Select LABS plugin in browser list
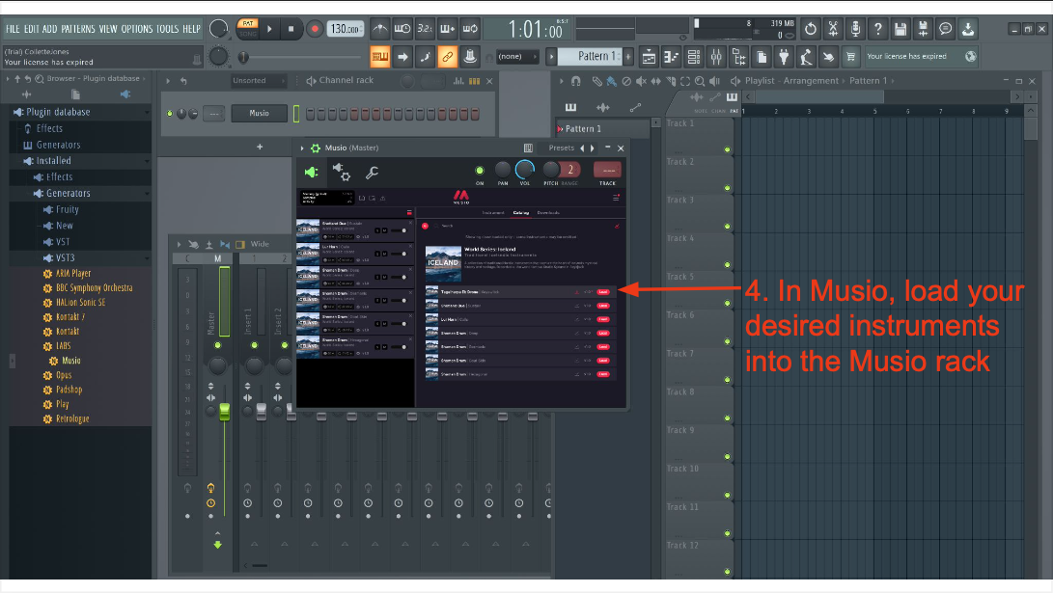 [63, 345]
